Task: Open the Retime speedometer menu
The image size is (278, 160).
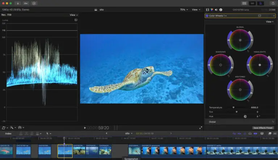Action: 21,127
